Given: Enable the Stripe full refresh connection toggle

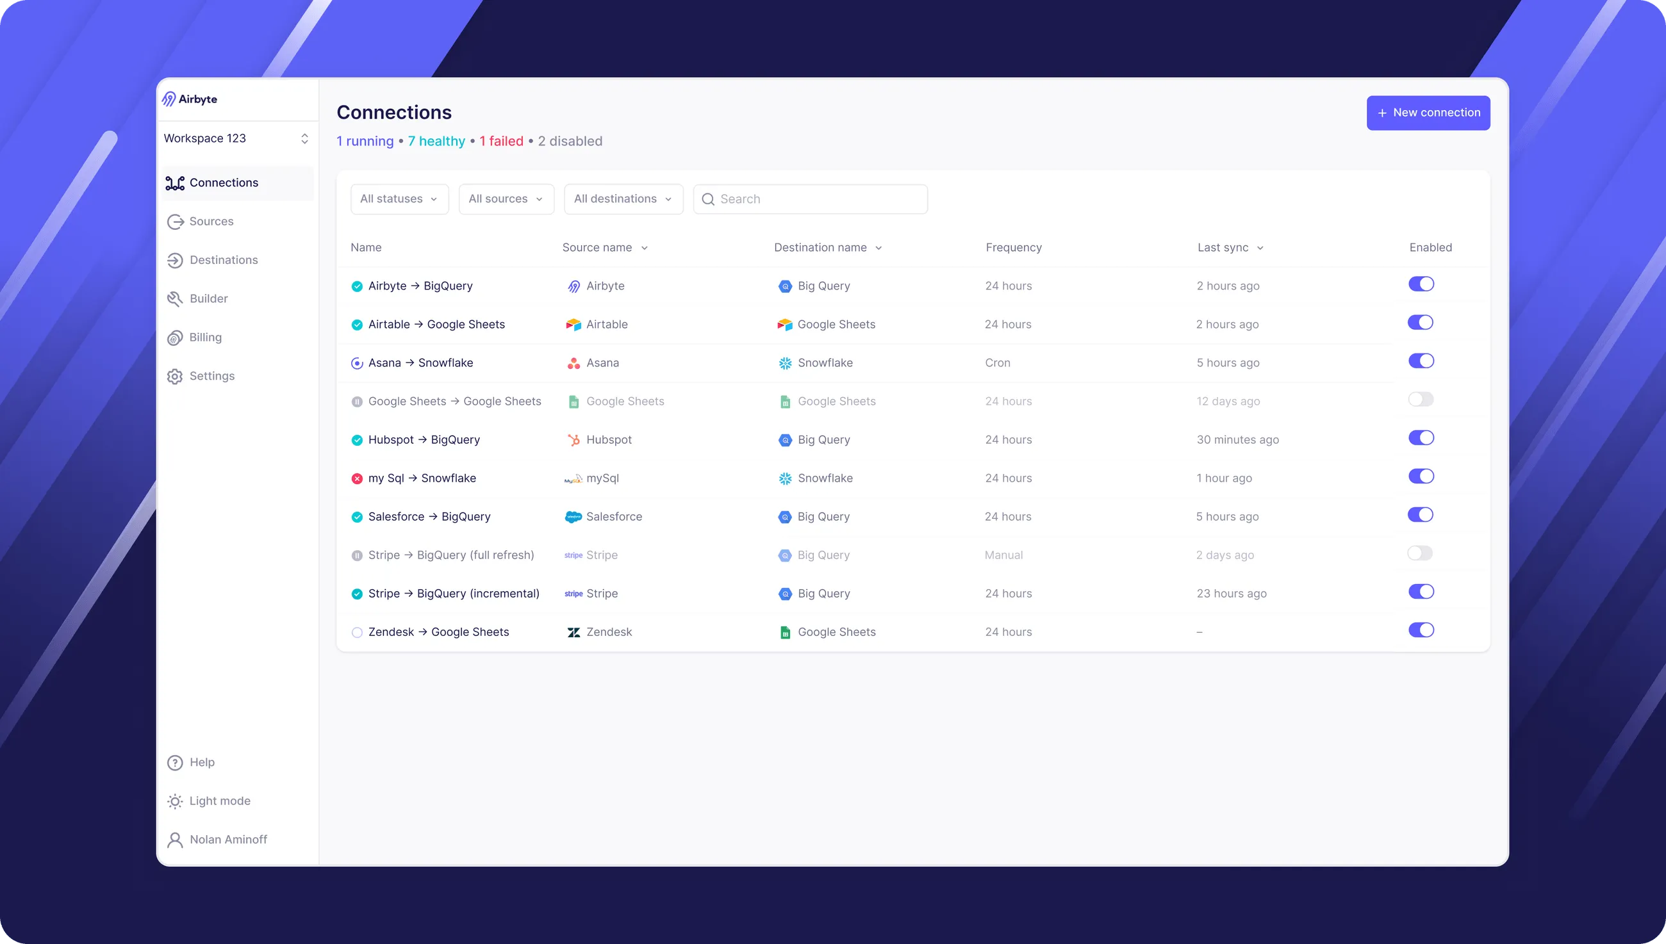Looking at the screenshot, I should (1419, 553).
